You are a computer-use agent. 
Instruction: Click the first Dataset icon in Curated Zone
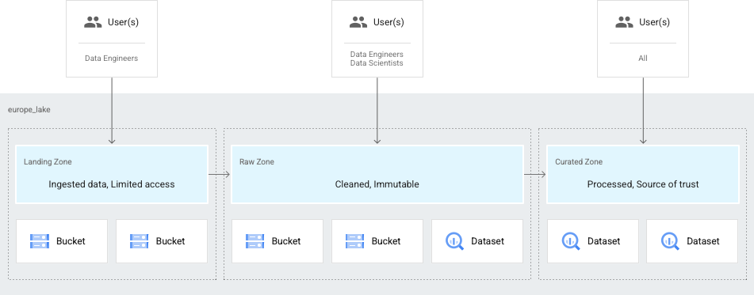point(571,241)
